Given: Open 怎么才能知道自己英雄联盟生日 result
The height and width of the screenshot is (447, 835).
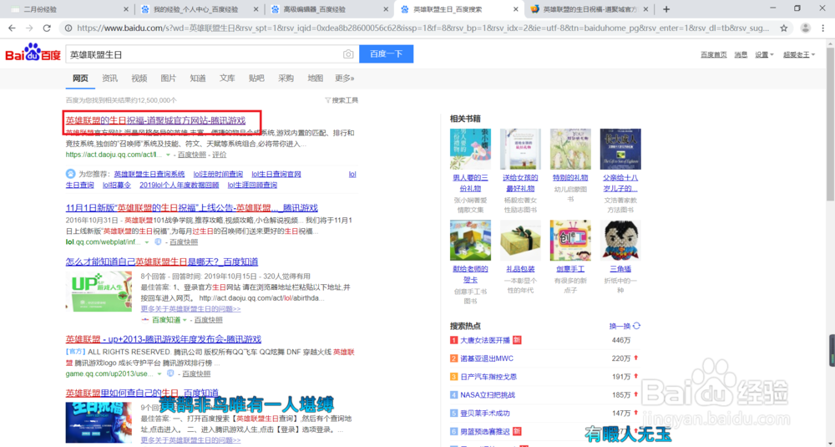Looking at the screenshot, I should click(162, 262).
